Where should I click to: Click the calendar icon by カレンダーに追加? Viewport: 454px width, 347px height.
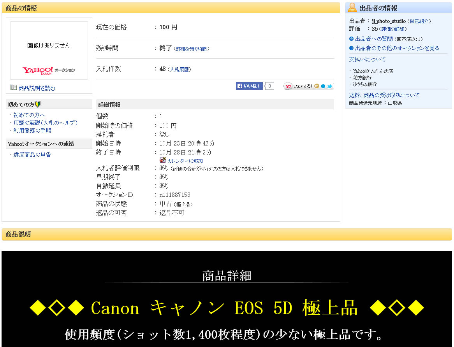163,160
